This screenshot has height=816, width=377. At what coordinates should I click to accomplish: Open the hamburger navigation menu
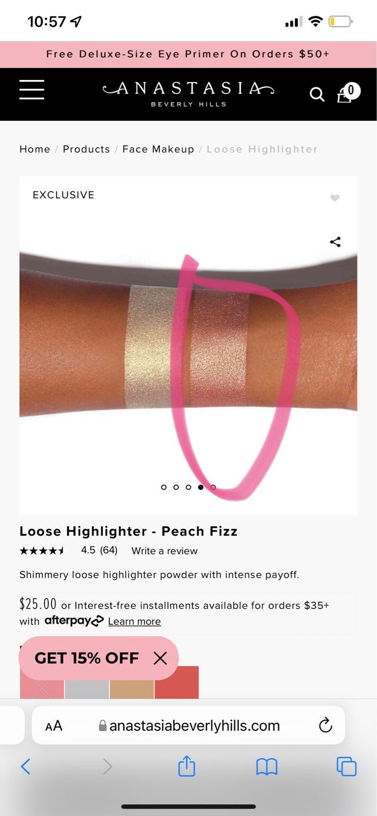pos(32,89)
